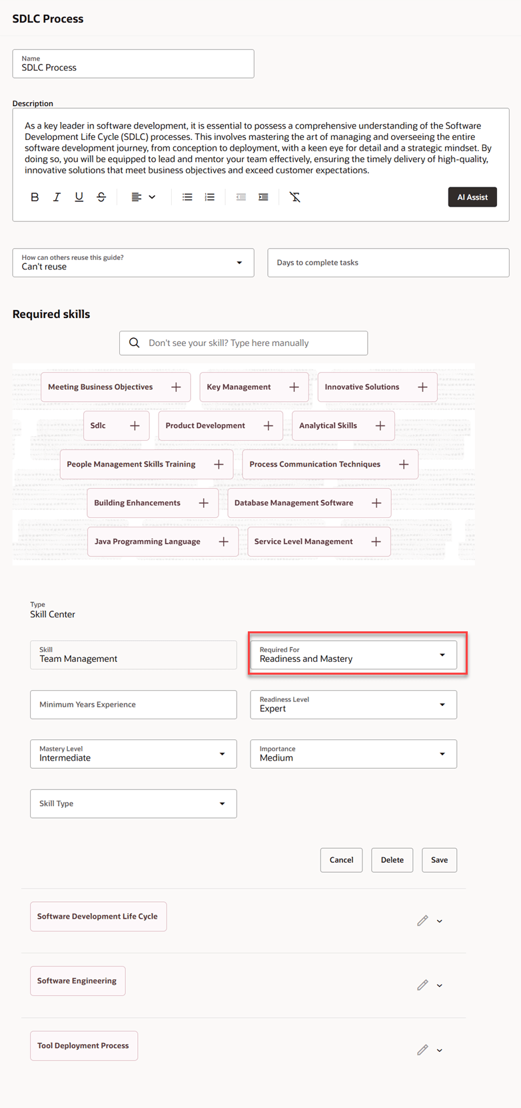Focus the skill search field

[x=243, y=343]
